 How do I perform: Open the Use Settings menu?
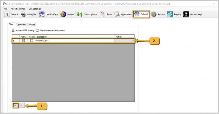35,9
